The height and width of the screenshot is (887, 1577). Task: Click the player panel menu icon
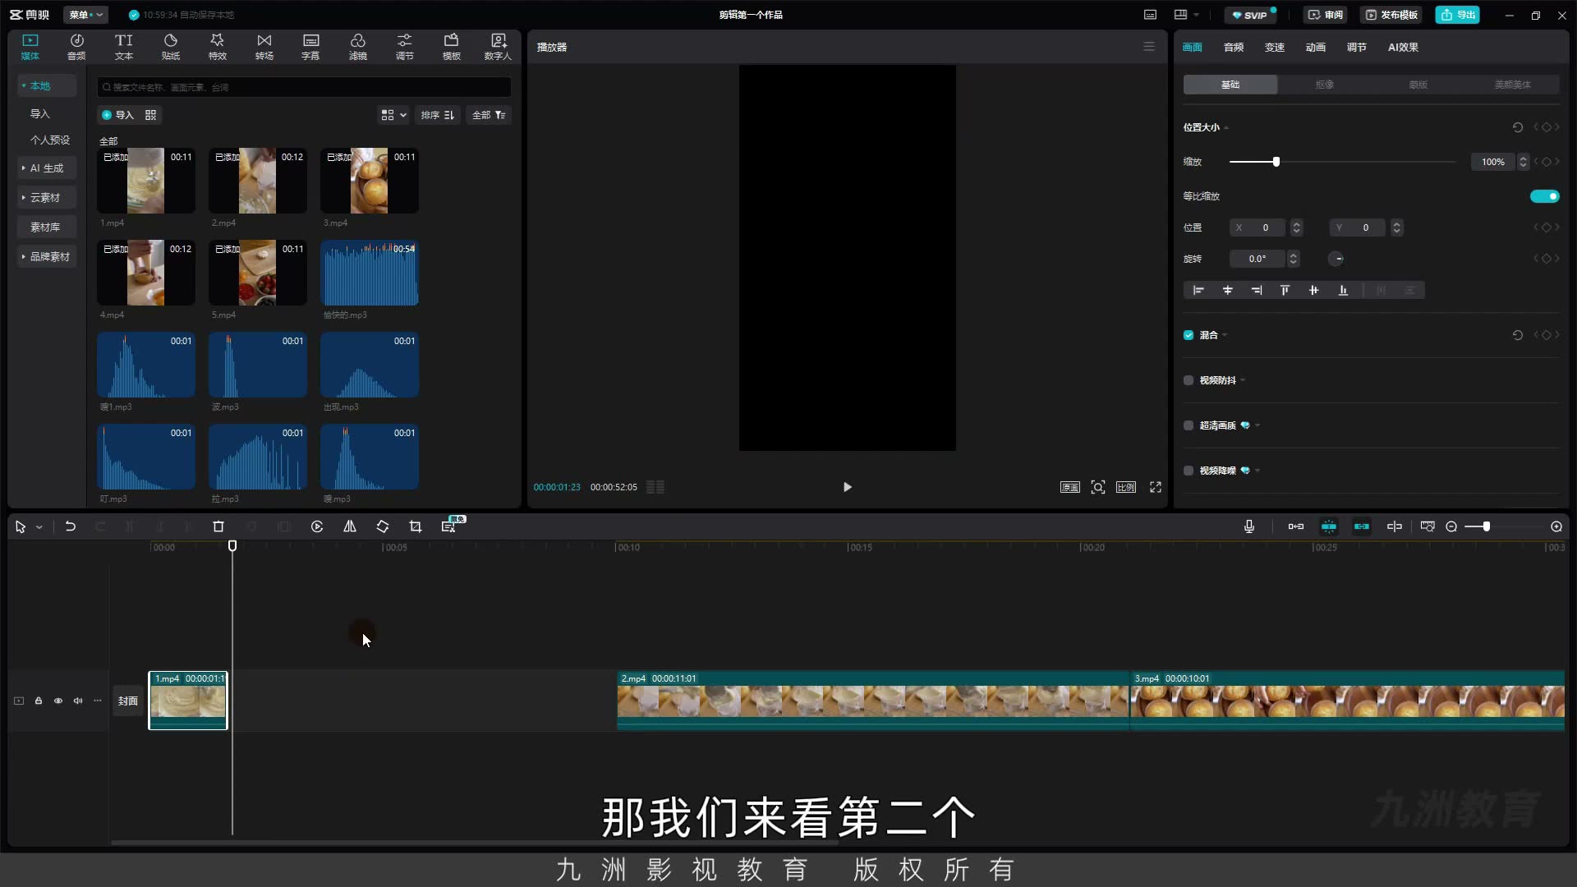click(x=1149, y=47)
